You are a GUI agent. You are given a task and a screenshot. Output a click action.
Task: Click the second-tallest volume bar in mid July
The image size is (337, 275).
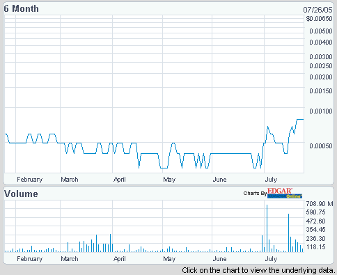click(x=288, y=233)
